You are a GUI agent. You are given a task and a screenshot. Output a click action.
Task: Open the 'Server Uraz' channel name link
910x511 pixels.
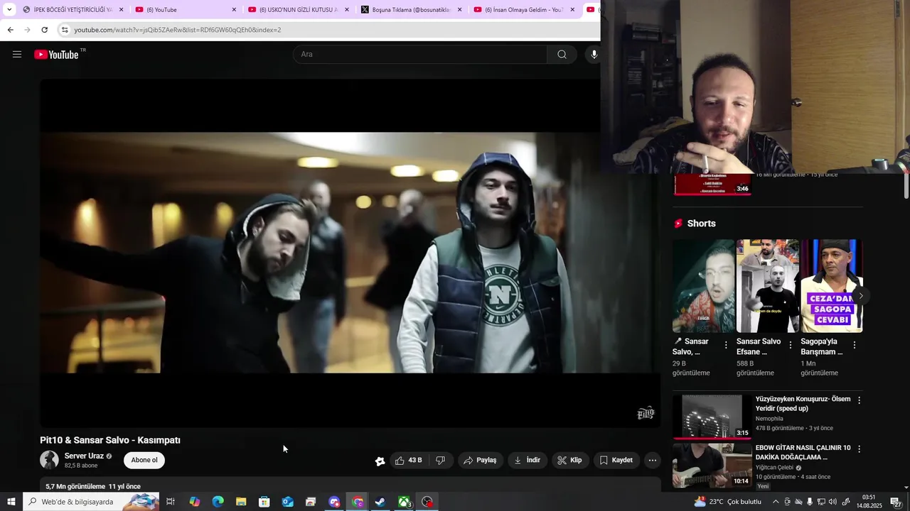(84, 456)
